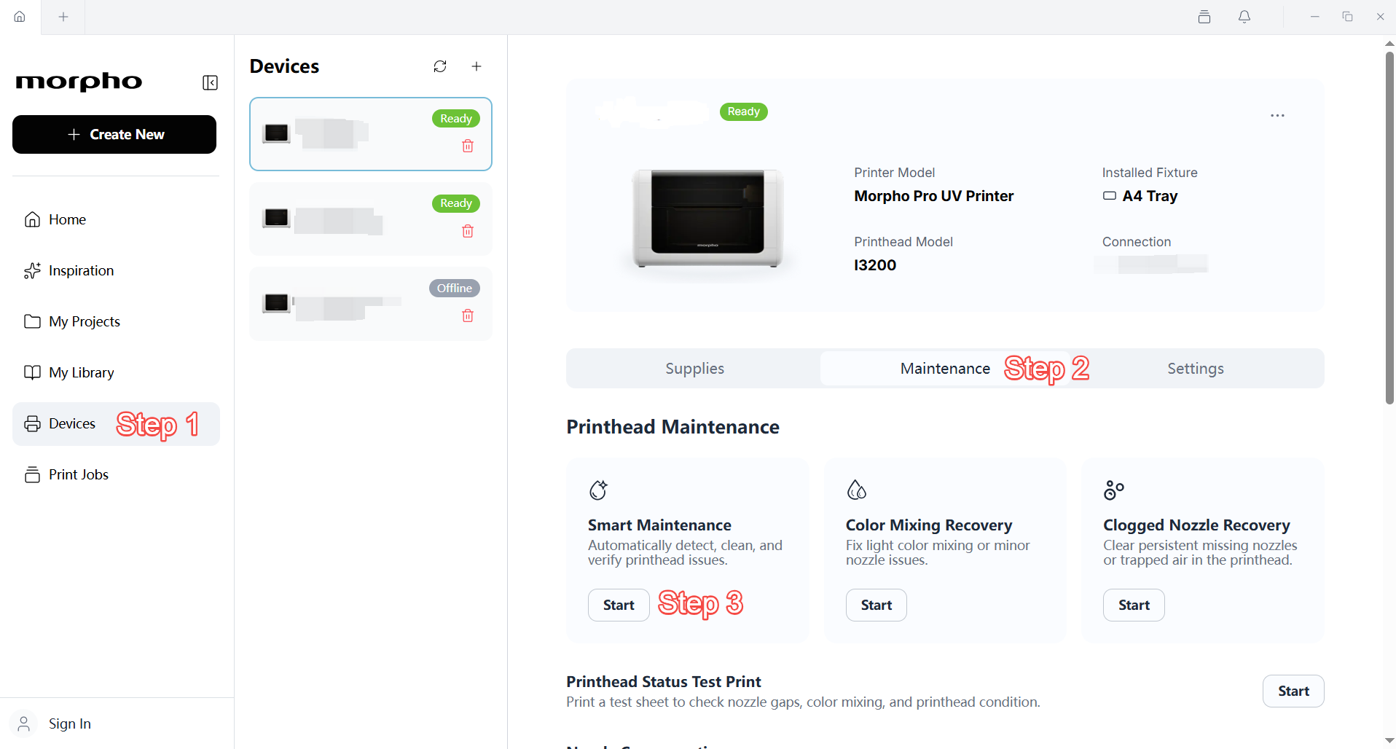Click the Smart Maintenance icon
Screen dimensions: 1396x749
click(x=598, y=490)
